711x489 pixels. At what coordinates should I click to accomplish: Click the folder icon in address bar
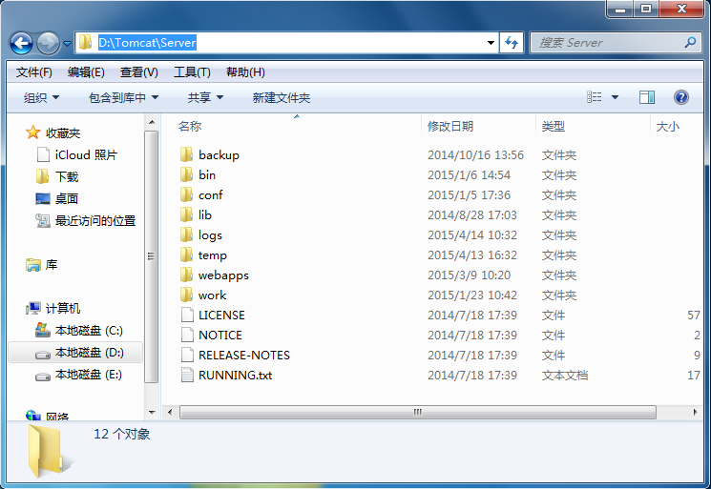[85, 43]
